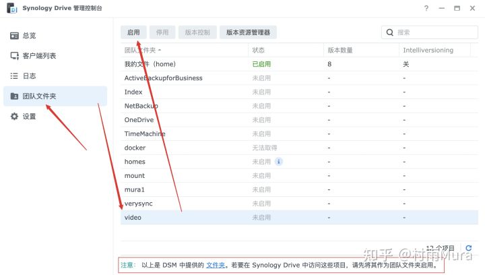Click 未启用 status in the video row
The height and width of the screenshot is (275, 485).
coord(261,218)
